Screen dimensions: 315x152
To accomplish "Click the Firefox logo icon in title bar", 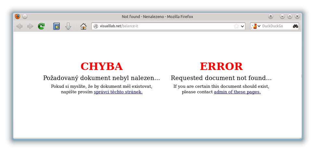I will tap(18, 17).
